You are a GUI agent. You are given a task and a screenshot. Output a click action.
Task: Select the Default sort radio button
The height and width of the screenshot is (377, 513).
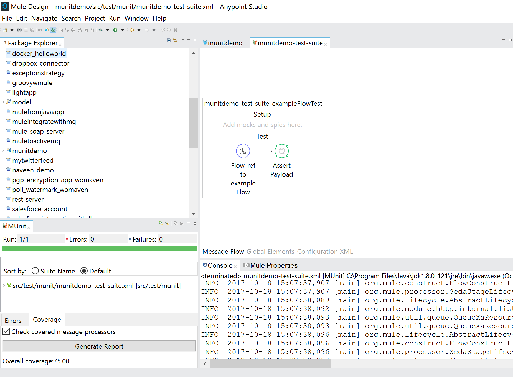tap(84, 271)
